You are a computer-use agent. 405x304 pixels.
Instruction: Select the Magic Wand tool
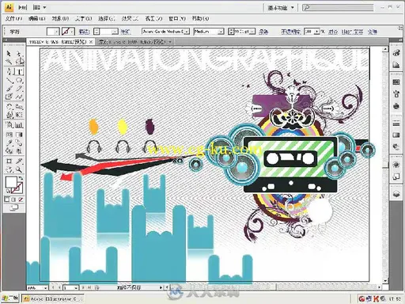[9, 62]
